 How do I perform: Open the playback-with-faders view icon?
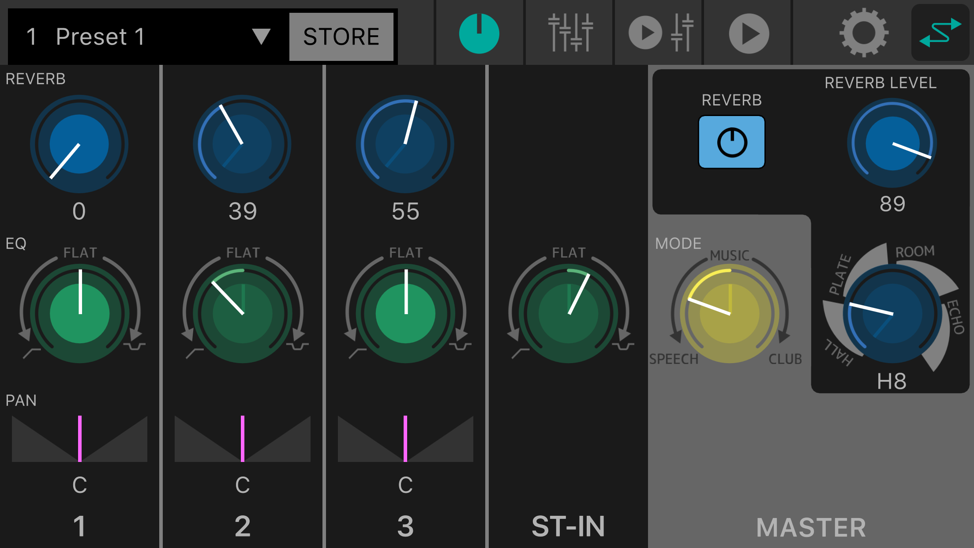[x=660, y=34]
